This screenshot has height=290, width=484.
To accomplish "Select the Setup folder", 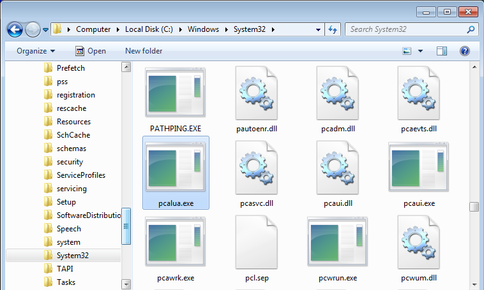I will (x=66, y=202).
